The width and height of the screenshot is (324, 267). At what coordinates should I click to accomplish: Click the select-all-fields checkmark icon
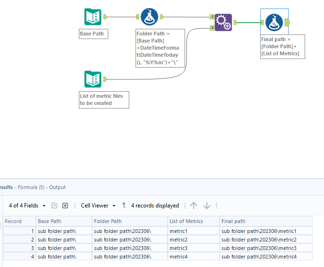pyautogui.click(x=54, y=206)
